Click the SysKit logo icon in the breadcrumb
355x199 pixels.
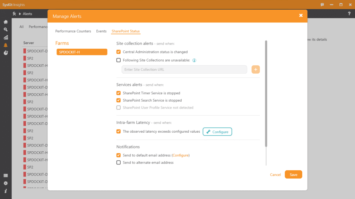15,14
